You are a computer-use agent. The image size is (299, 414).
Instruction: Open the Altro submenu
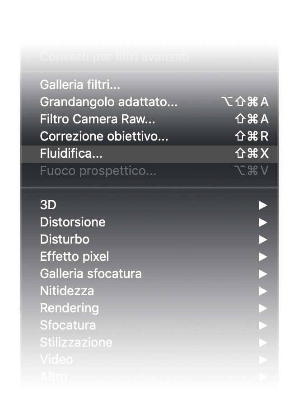(x=54, y=376)
